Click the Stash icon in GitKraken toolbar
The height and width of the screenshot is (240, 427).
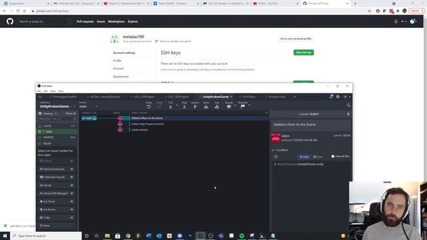click(x=206, y=107)
